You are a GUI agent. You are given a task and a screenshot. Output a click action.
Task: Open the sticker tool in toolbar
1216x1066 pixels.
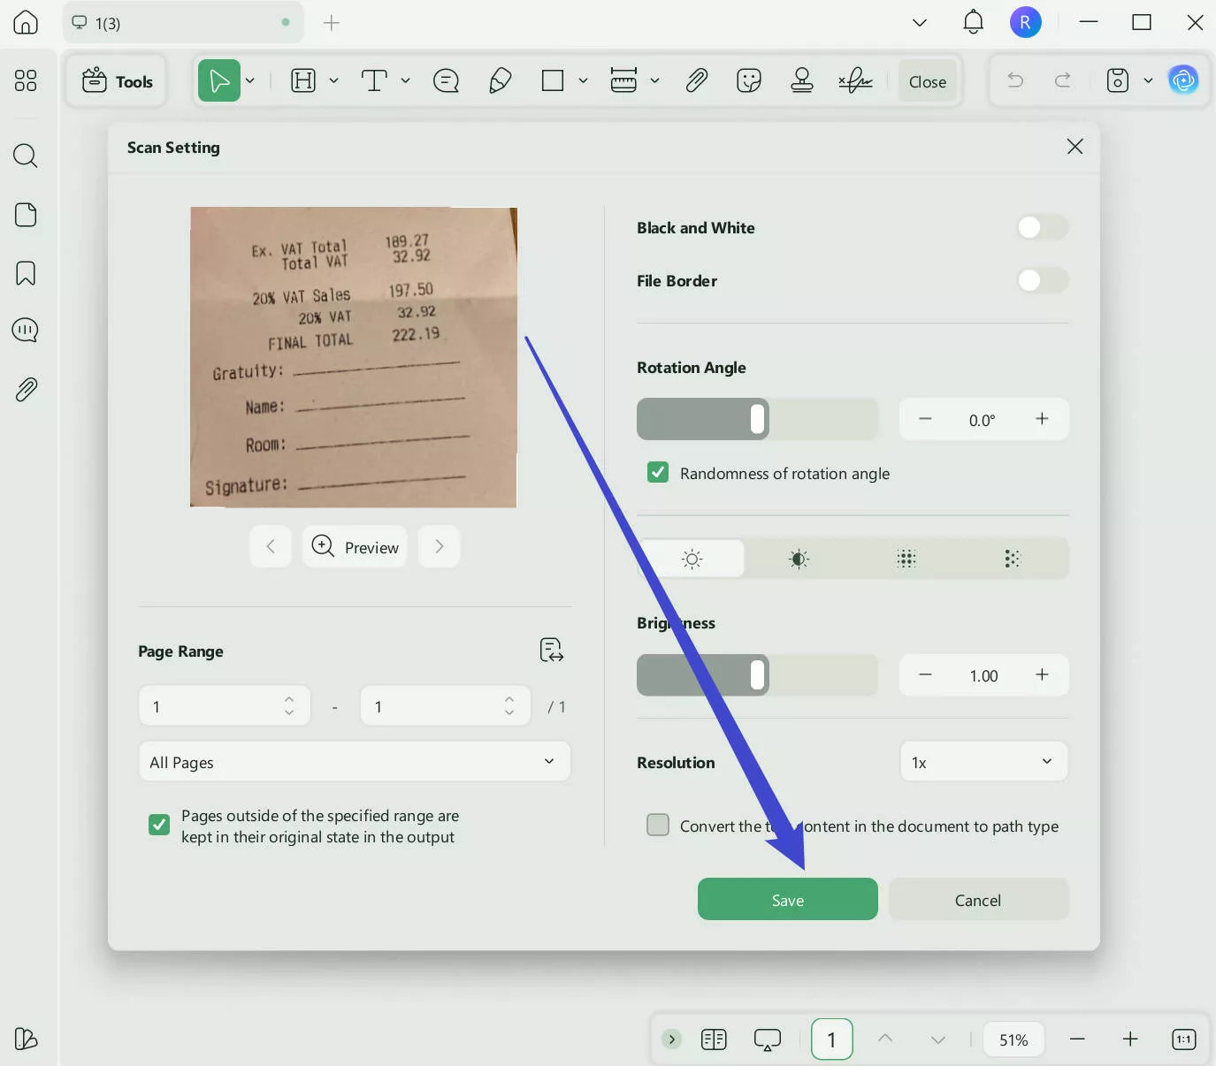(x=749, y=81)
